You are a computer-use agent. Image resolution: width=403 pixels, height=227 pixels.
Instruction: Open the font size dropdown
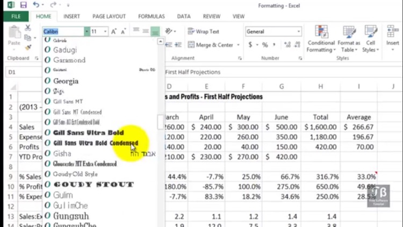point(105,31)
